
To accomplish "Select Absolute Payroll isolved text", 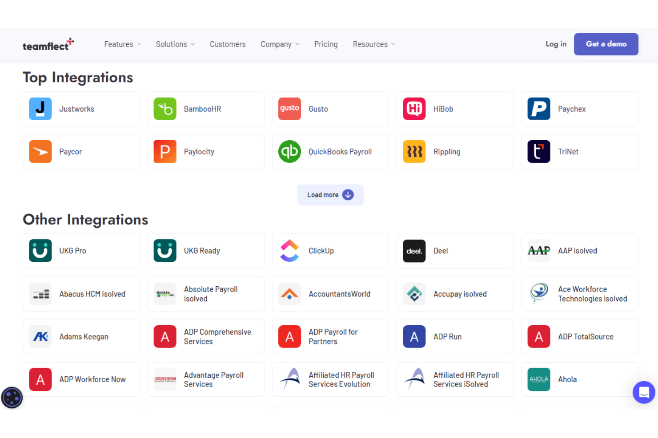I will 211,294.
